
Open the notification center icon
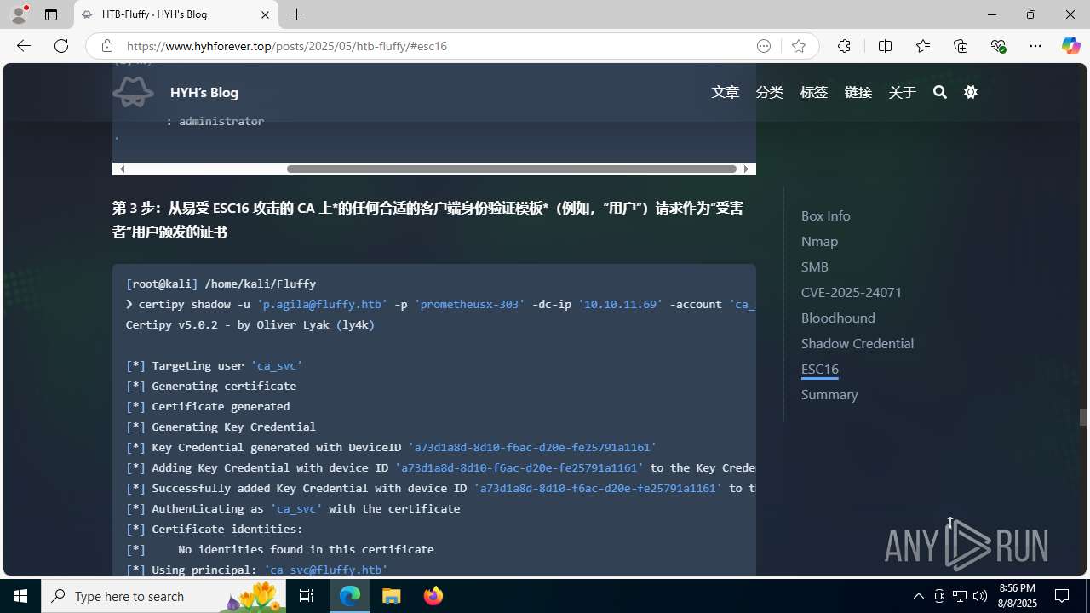pos(1063,596)
